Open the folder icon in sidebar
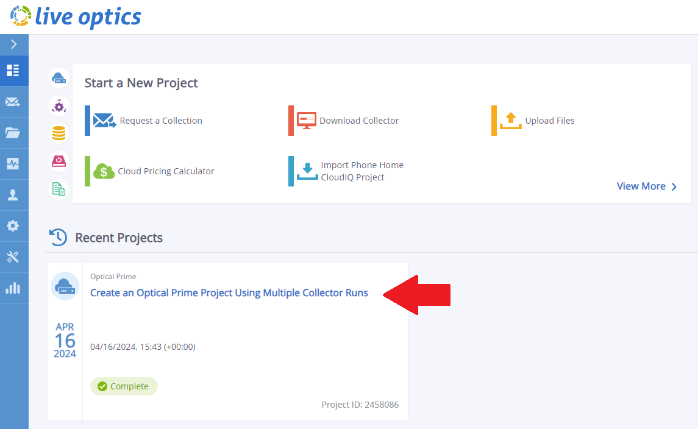Viewport: 698px width, 429px height. (13, 133)
